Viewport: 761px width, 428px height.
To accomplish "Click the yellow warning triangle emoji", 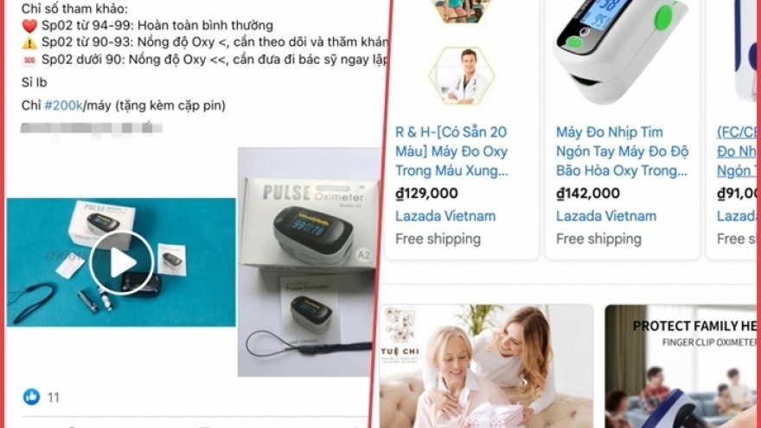I will click(29, 42).
